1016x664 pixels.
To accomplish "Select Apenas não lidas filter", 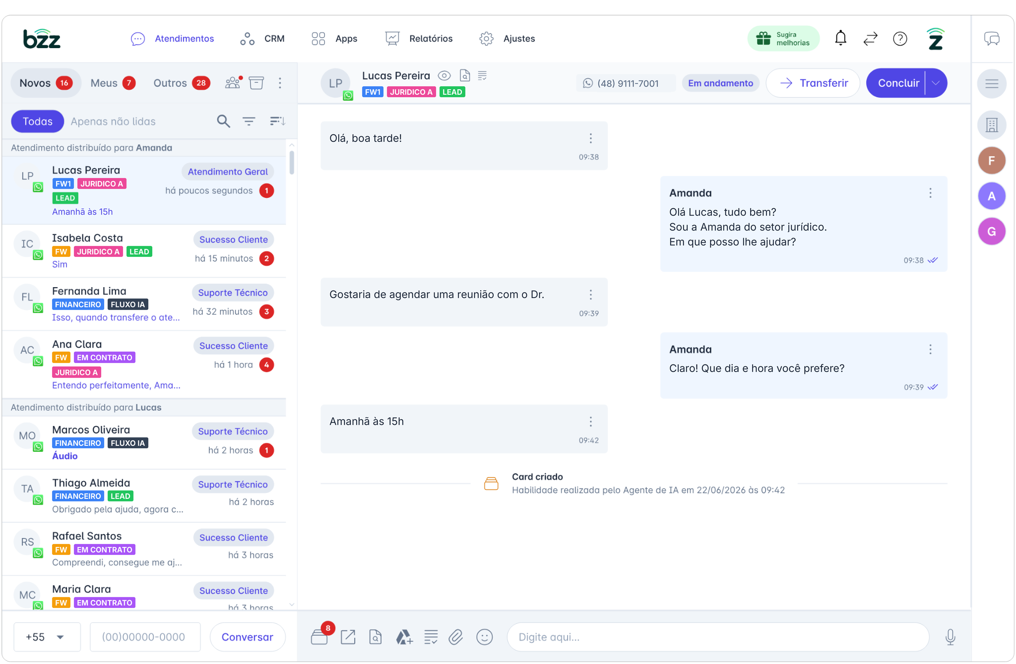I will pyautogui.click(x=113, y=121).
